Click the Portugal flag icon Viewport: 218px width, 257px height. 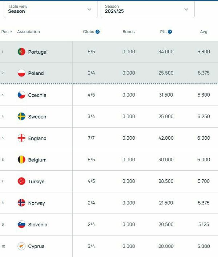coord(21,52)
